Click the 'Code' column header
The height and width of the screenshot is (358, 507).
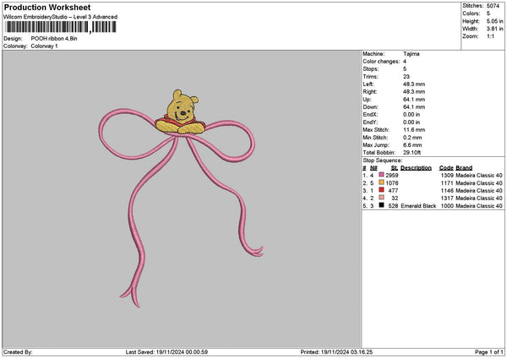point(446,168)
